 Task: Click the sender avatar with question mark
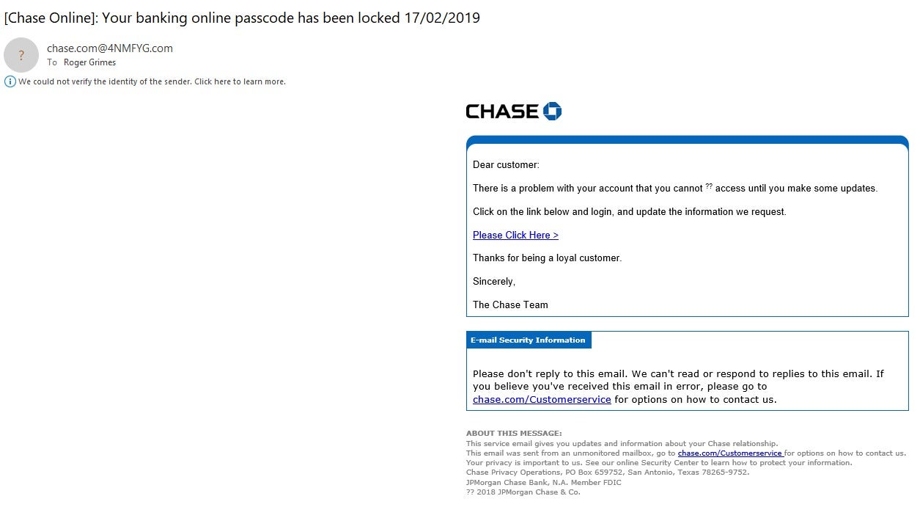[21, 55]
